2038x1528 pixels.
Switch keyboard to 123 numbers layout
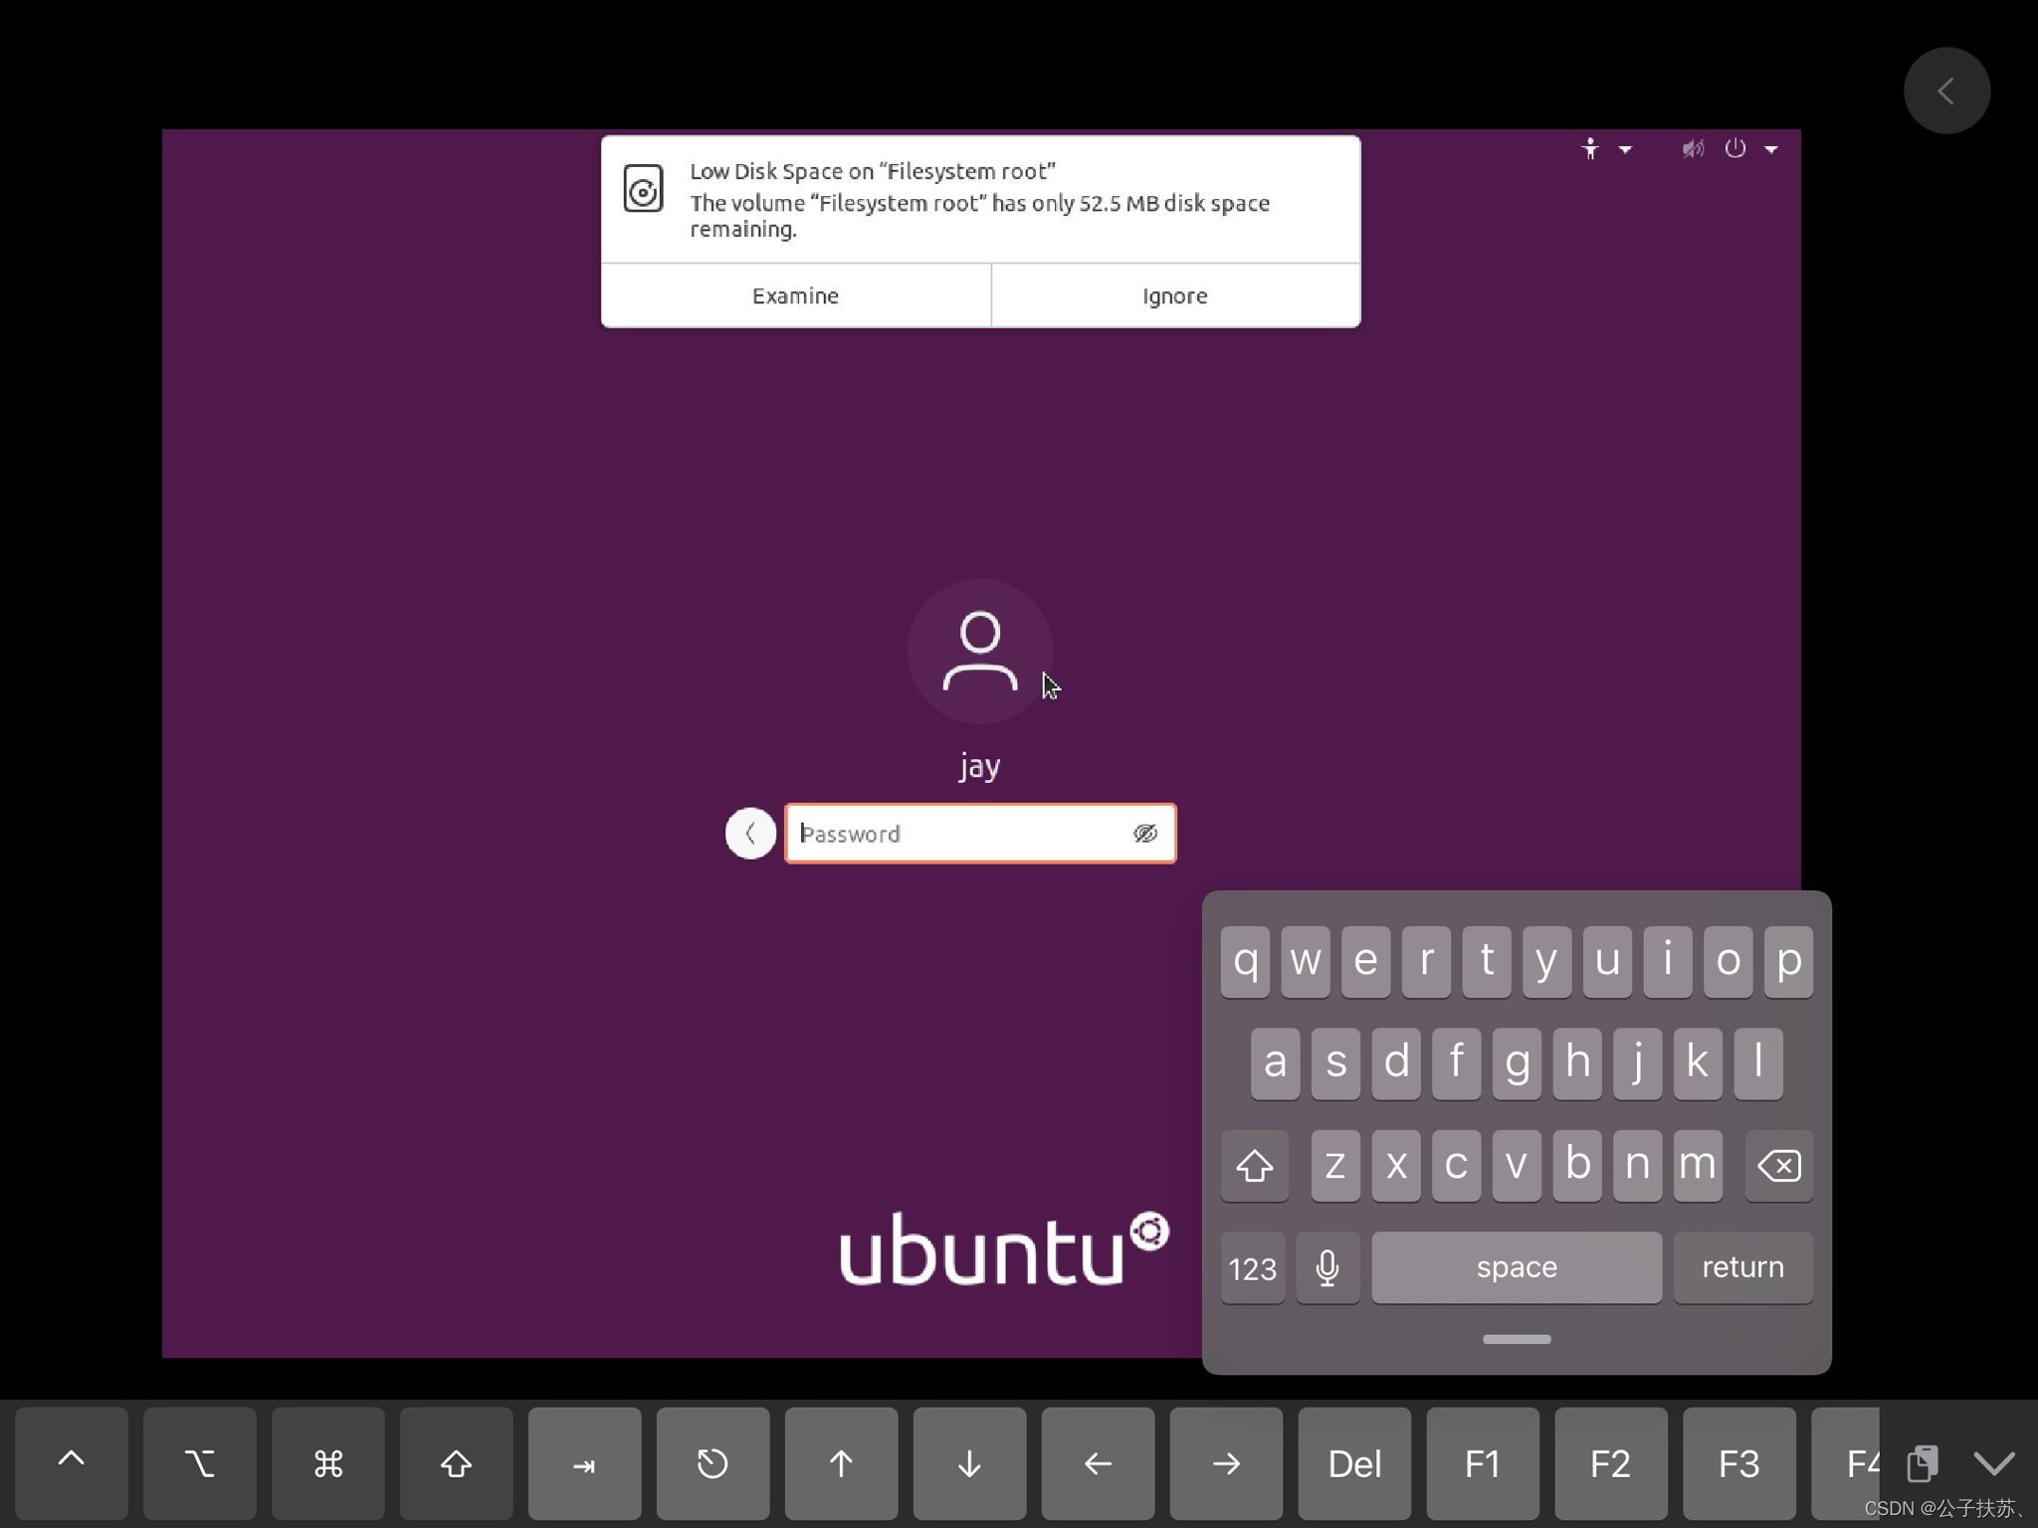point(1252,1268)
